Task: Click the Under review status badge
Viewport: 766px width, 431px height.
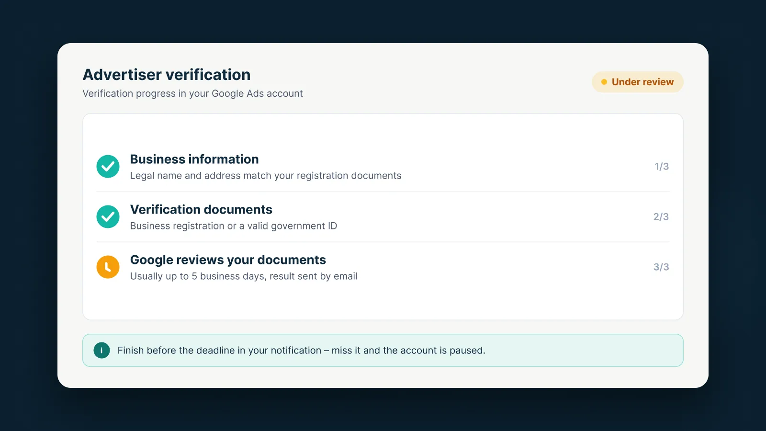Action: 637,82
